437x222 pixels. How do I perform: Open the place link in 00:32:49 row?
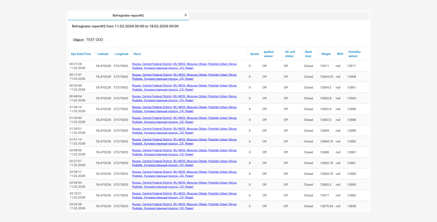pyautogui.click(x=184, y=88)
